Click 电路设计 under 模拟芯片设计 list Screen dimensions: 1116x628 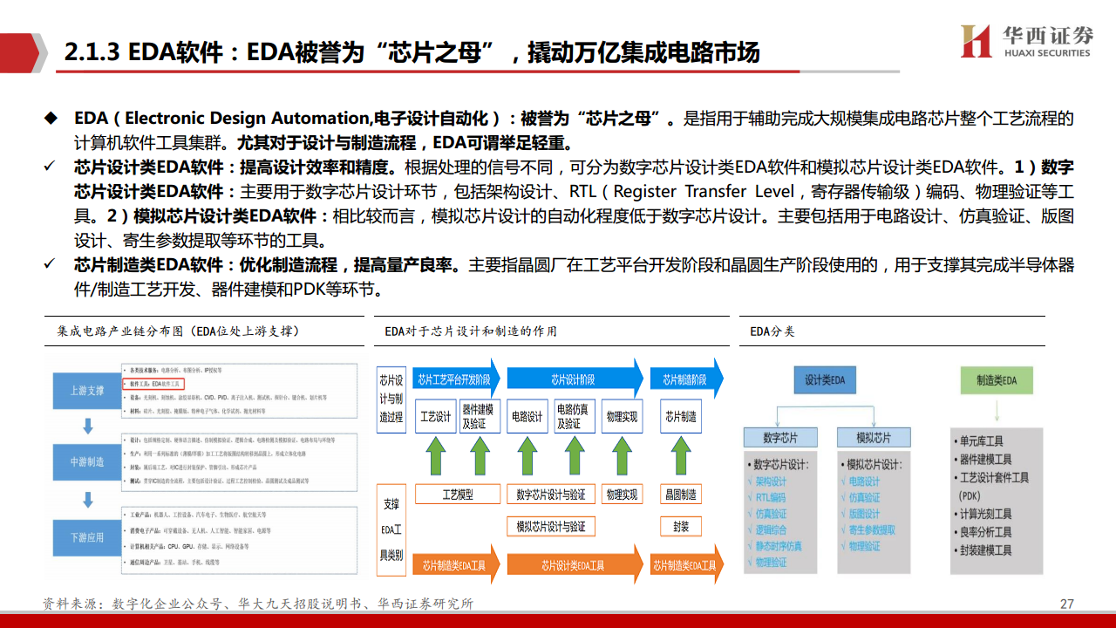[x=861, y=481]
